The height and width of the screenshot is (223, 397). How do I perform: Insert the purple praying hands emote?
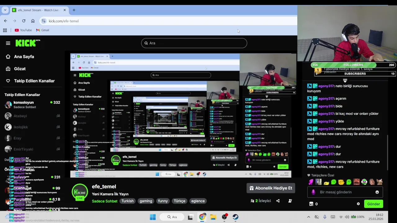(311, 182)
